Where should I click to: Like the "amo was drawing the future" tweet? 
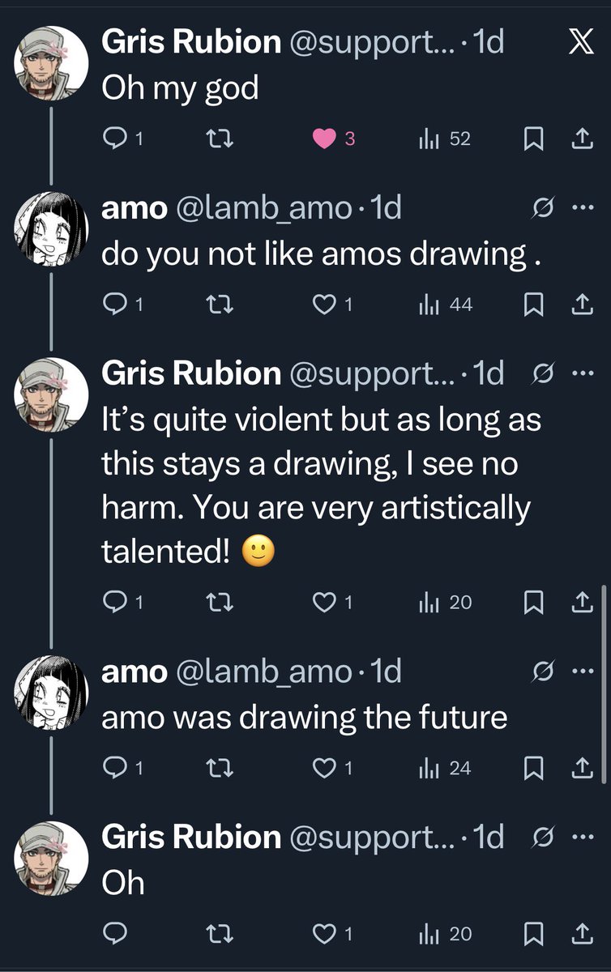(x=325, y=768)
